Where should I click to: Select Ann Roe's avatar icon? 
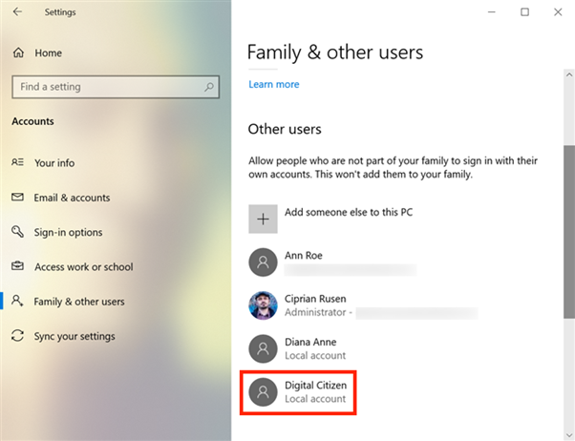(263, 262)
